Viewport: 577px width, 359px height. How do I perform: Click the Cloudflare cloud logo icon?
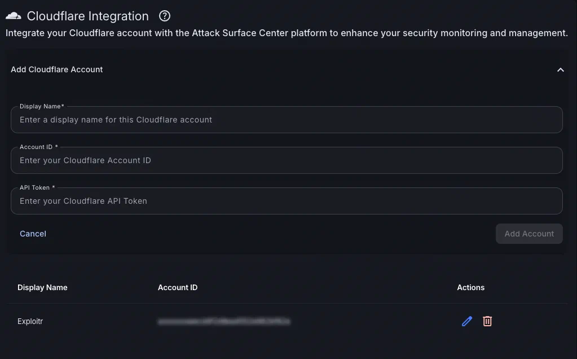click(x=13, y=16)
